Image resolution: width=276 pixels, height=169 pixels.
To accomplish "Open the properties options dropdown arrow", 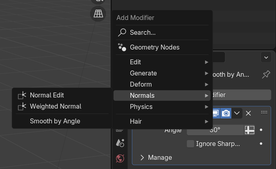I will (x=266, y=57).
